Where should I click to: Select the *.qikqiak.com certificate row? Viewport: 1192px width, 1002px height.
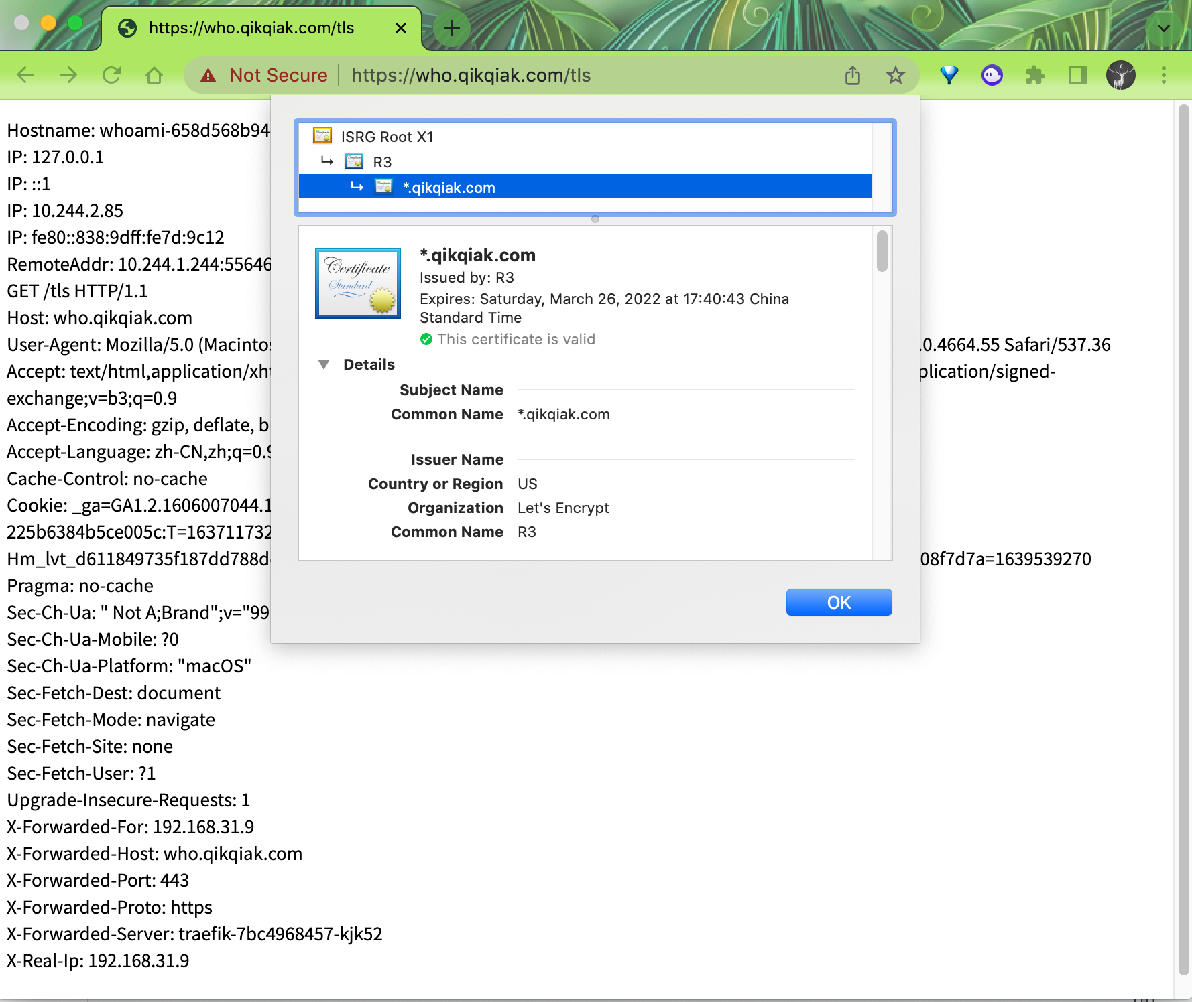[x=585, y=187]
